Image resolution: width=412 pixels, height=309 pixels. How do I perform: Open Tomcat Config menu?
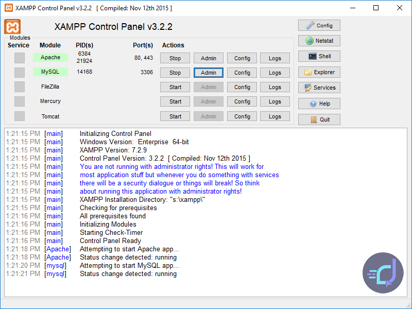pos(242,116)
